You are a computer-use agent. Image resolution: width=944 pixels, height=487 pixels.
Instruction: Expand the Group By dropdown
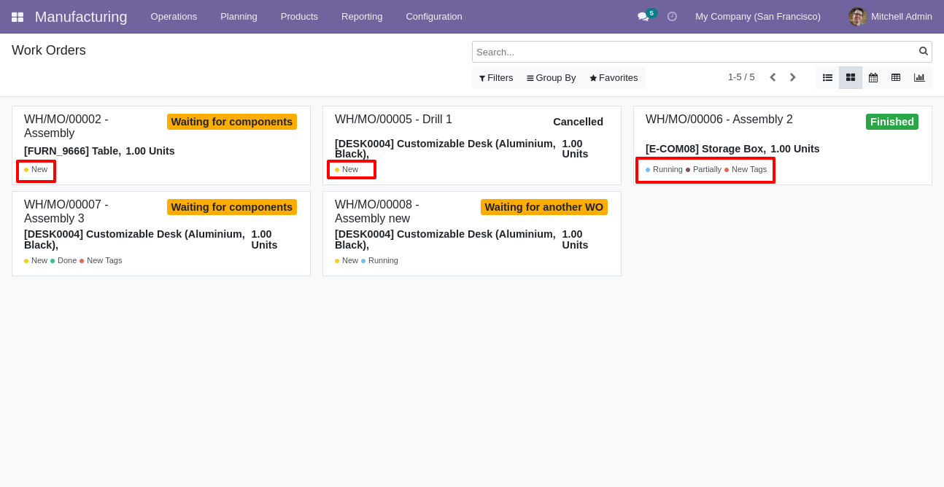click(x=552, y=78)
